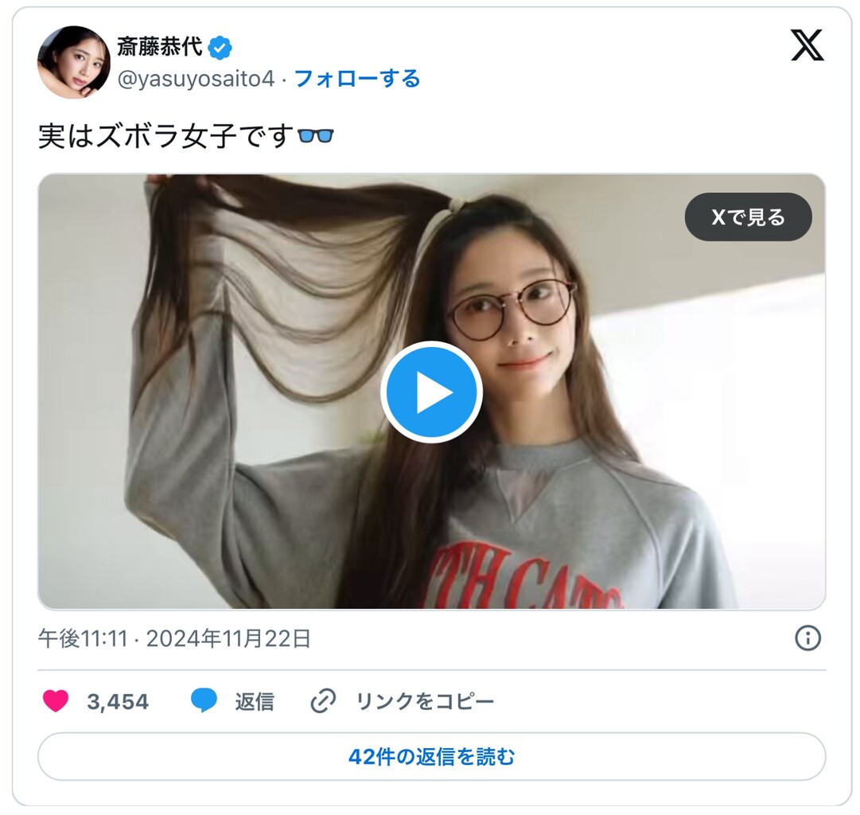Viewport: 860px width, 815px height.
Task: Open the 斎藤恭代 display name
Action: (x=160, y=47)
